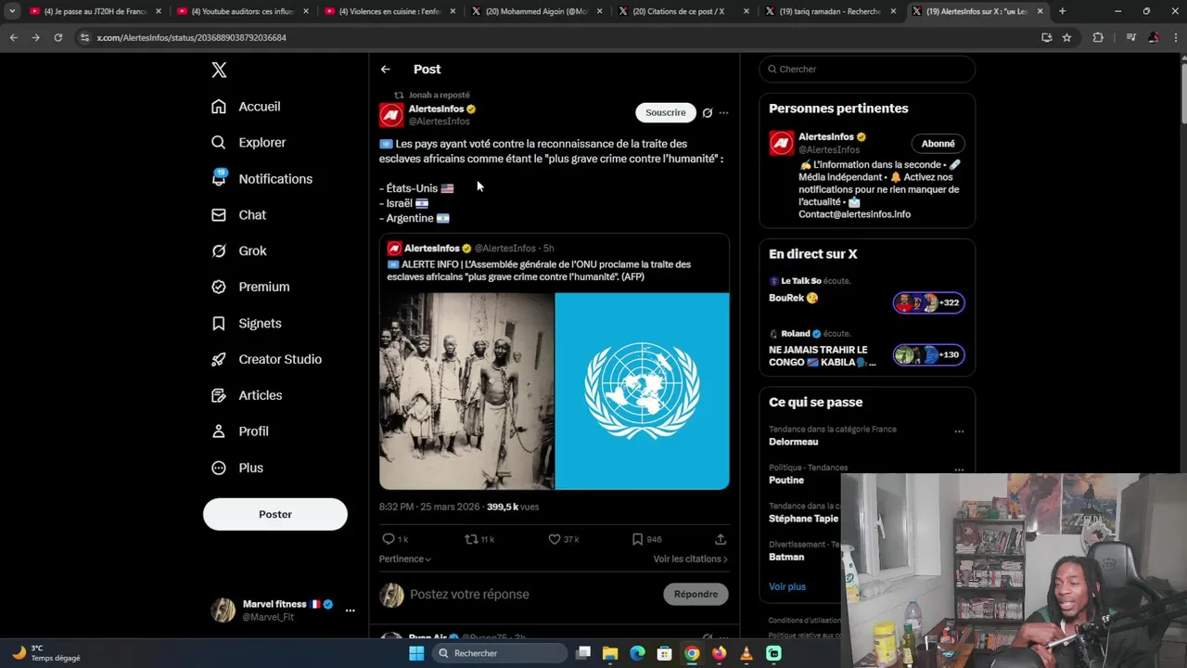This screenshot has width=1187, height=668.
Task: Open Windows Start menu
Action: [416, 653]
